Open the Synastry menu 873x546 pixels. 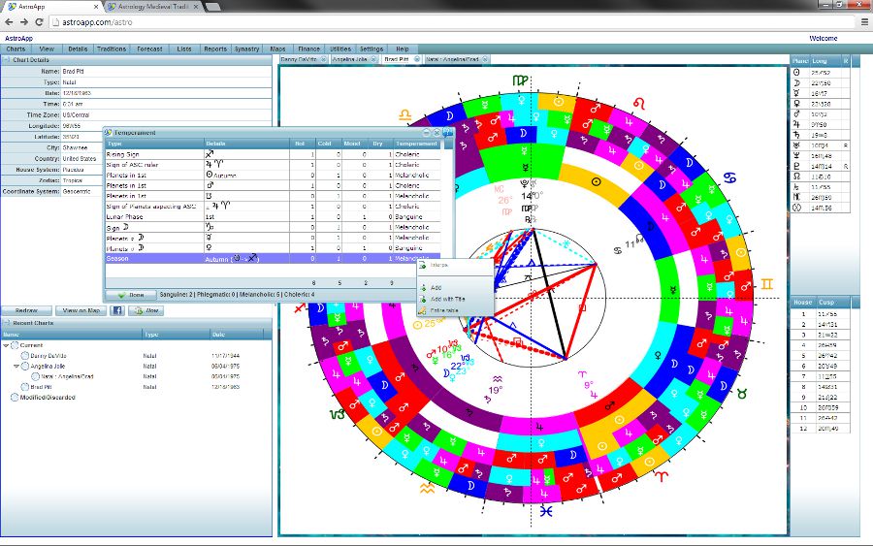246,48
